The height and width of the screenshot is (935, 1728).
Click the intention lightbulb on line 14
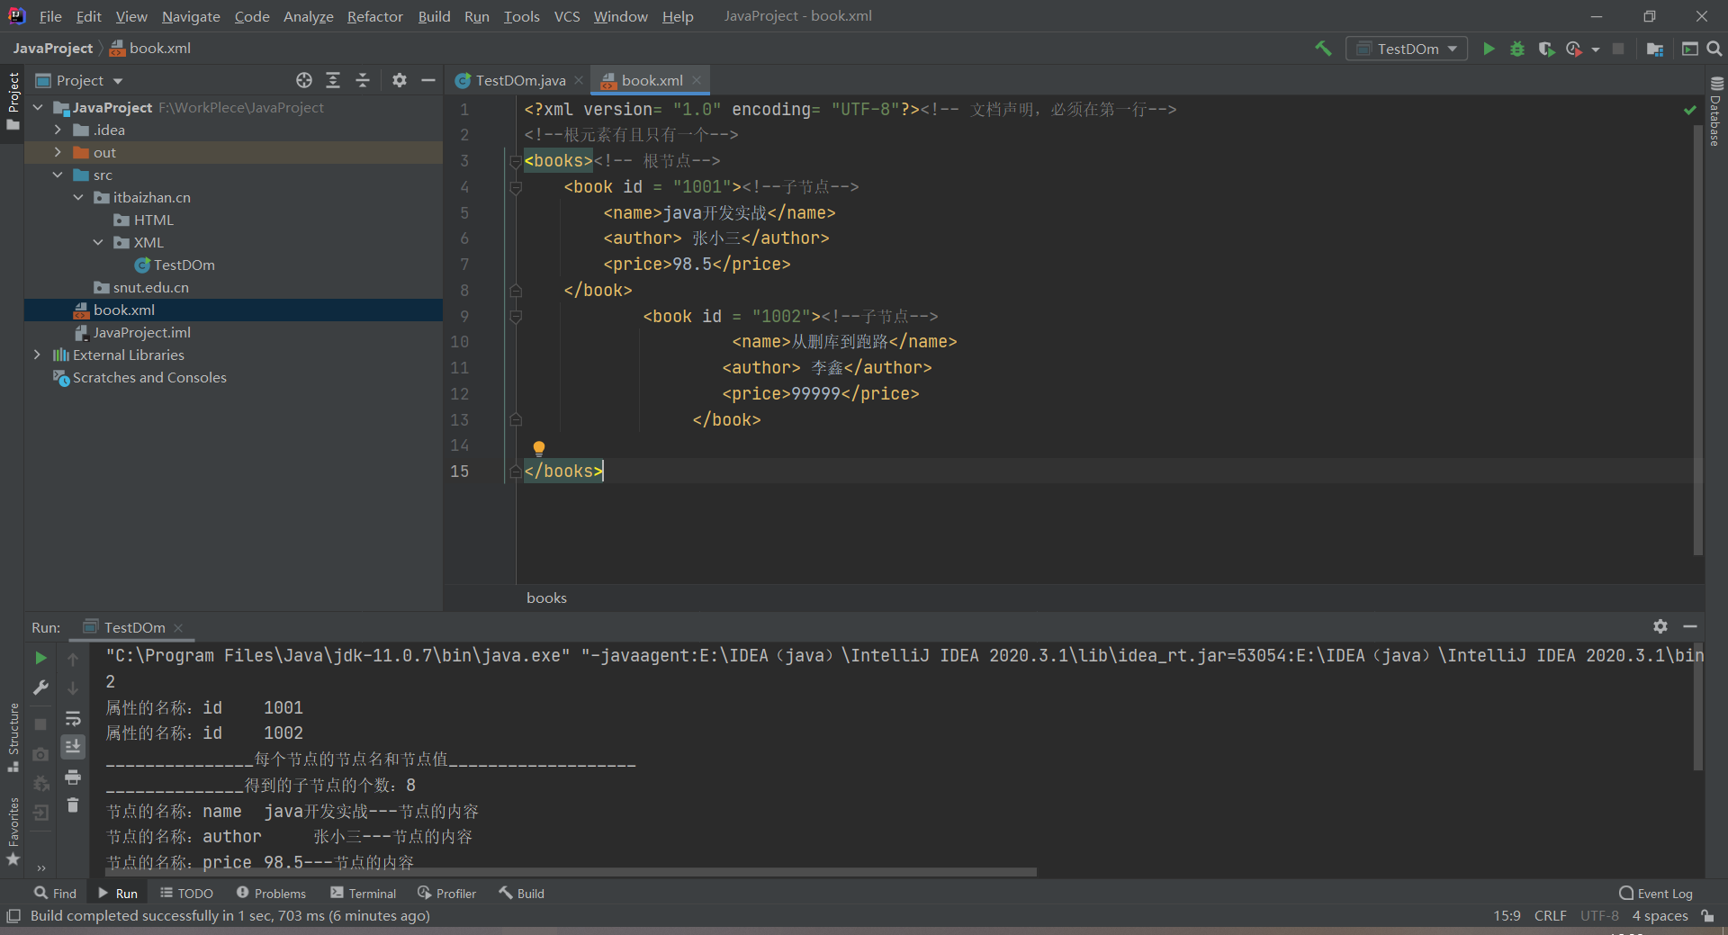click(x=539, y=448)
